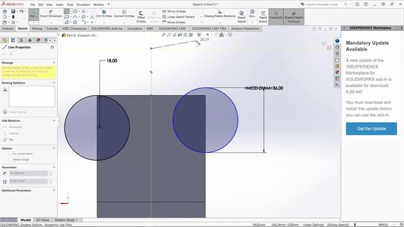The image size is (404, 227).
Task: Click the Trim Entities tool
Action: pos(104,14)
